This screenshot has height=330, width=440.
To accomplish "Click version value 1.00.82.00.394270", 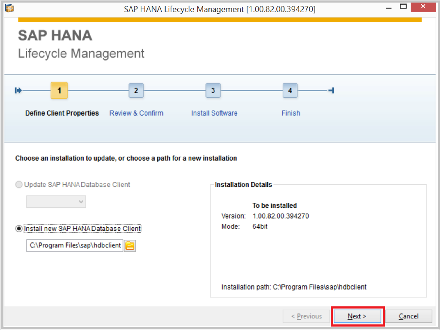I will click(281, 216).
